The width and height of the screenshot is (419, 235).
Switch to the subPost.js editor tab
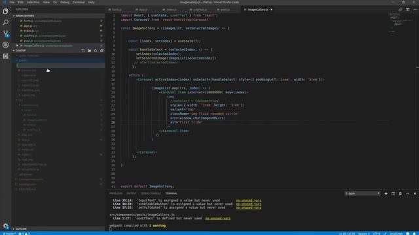200,10
